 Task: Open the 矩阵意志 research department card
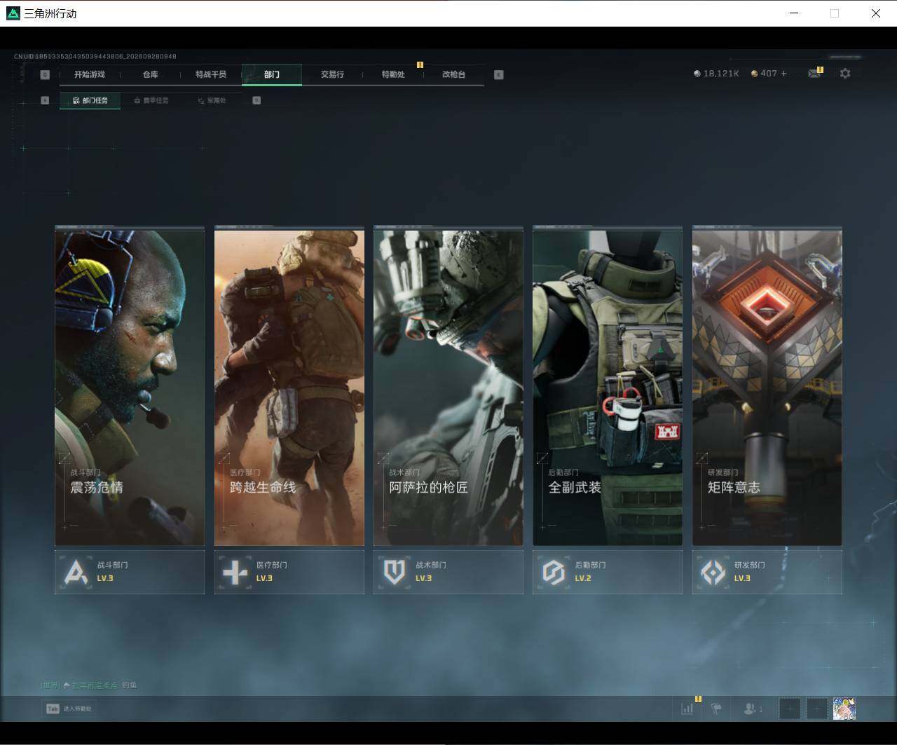tap(767, 385)
